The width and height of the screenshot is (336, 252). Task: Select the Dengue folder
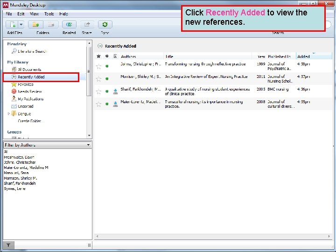(24, 113)
